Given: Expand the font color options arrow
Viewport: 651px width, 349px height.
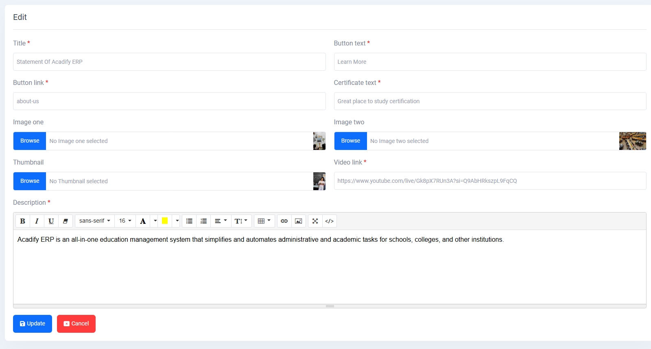Looking at the screenshot, I should (x=155, y=221).
